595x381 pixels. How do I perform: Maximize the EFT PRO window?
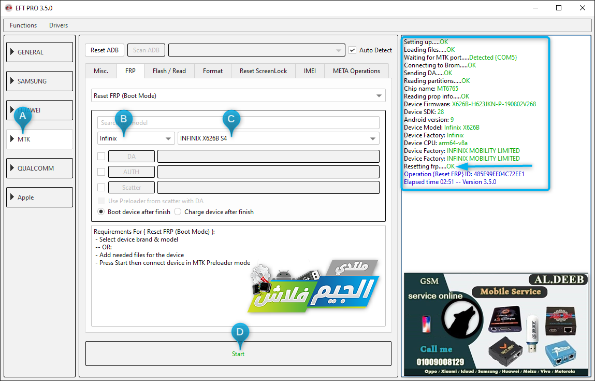(x=559, y=8)
